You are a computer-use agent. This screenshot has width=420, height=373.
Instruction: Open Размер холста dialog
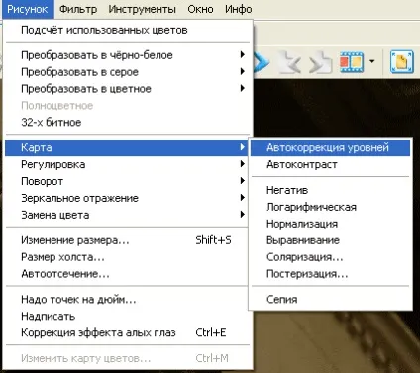tap(127, 257)
